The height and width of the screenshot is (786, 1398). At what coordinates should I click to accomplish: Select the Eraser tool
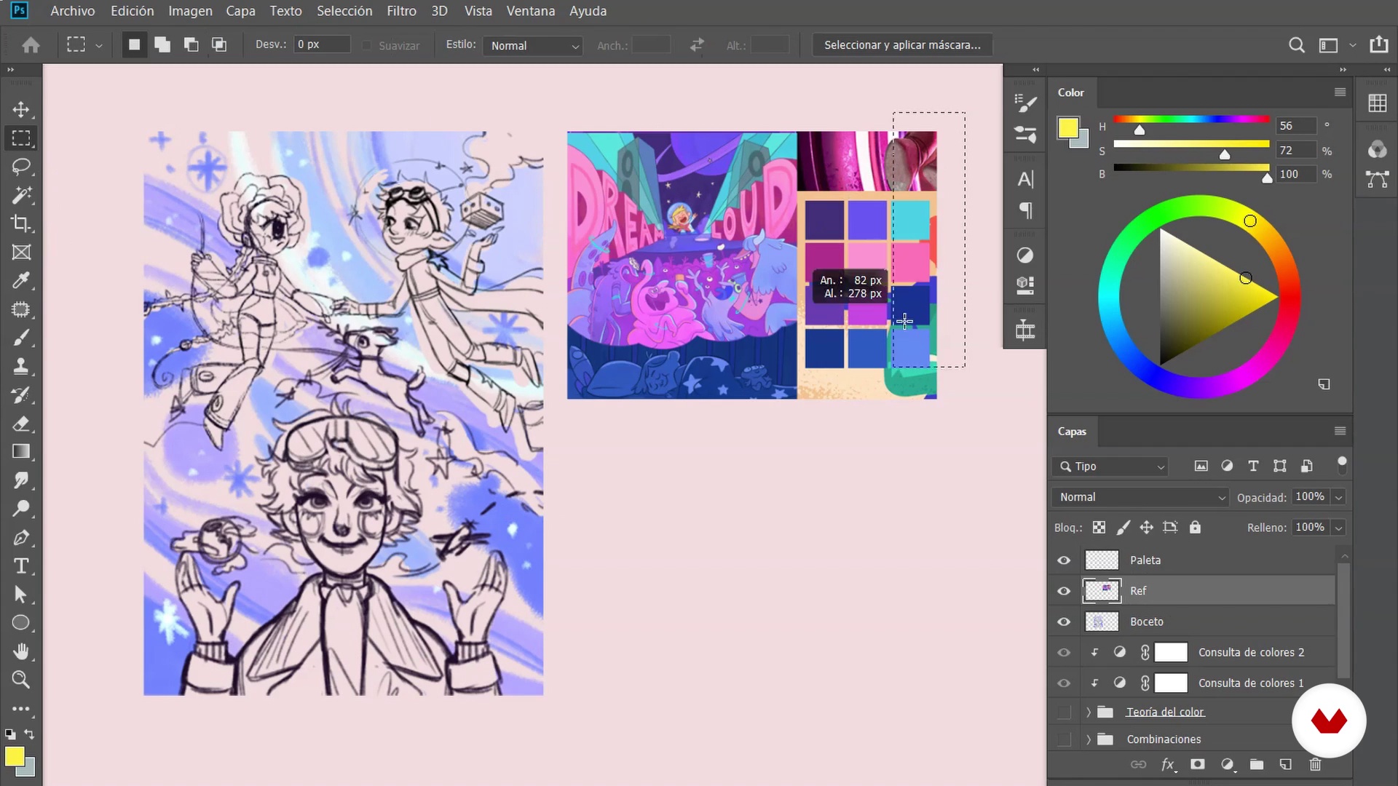click(21, 424)
